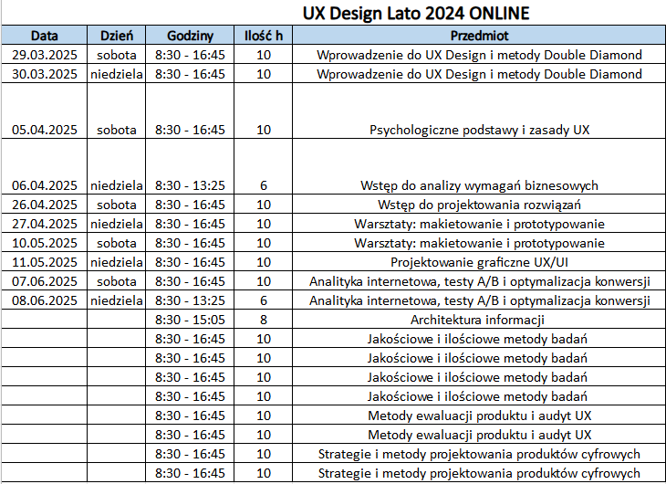Select Warsztaty makietowanie cell in 10.05.2025 row
Screen dimensions: 666x484
pos(479,242)
